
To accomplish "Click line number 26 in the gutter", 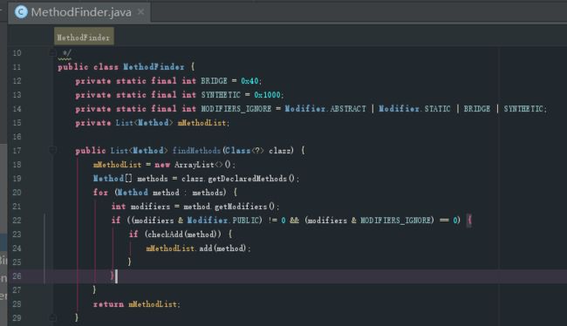I will 17,276.
